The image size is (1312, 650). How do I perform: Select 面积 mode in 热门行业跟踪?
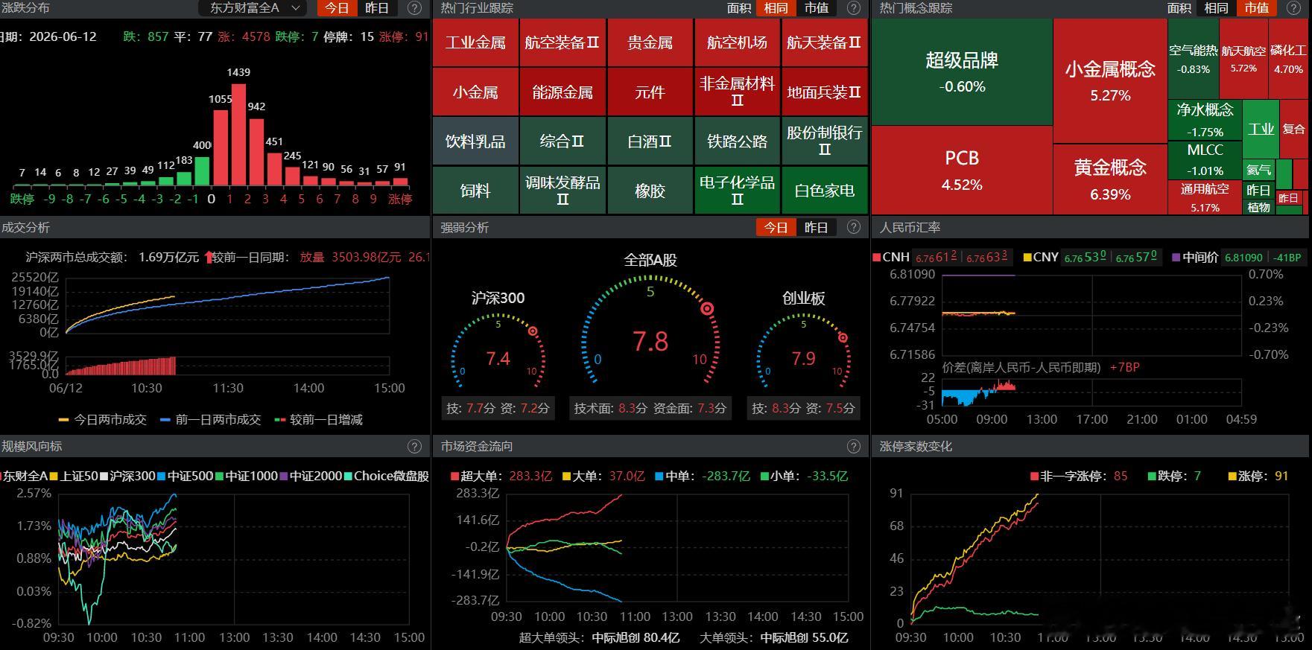tap(739, 8)
